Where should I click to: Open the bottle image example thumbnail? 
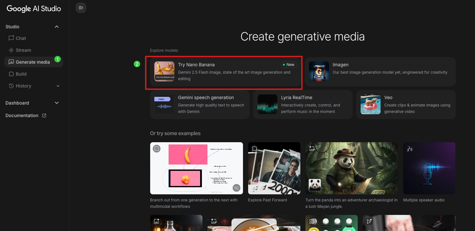tap(176, 223)
